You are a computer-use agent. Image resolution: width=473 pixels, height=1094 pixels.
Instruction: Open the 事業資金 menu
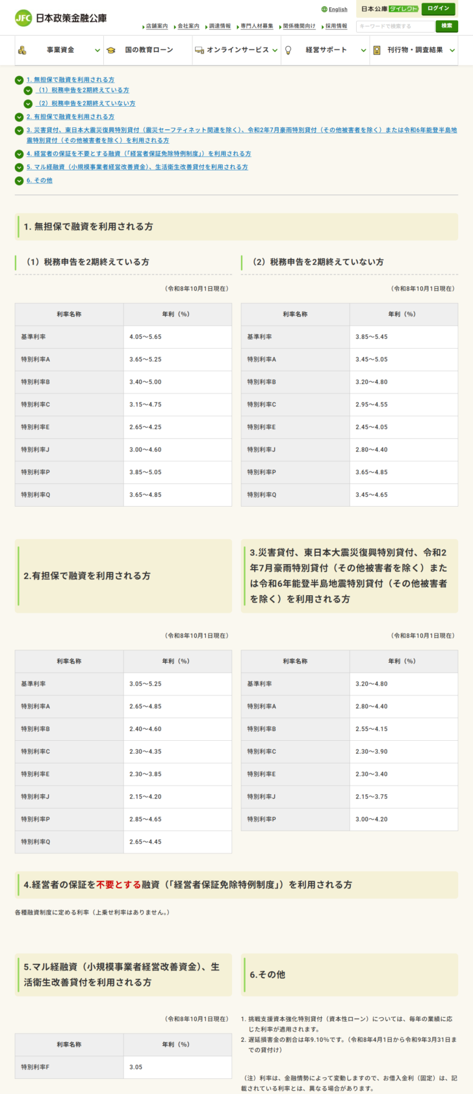(x=59, y=50)
